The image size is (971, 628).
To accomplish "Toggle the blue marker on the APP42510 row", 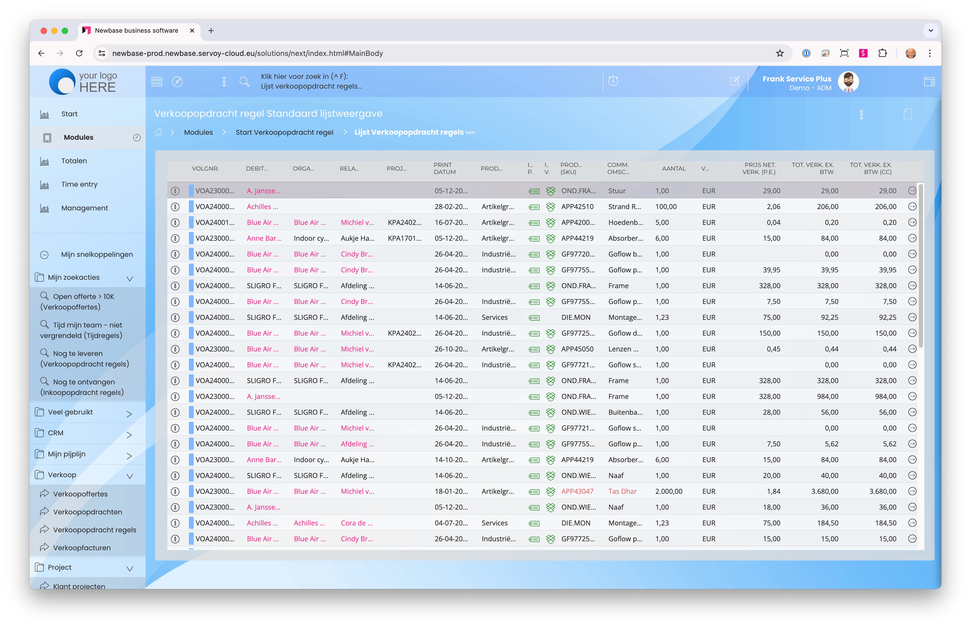I will coord(191,207).
